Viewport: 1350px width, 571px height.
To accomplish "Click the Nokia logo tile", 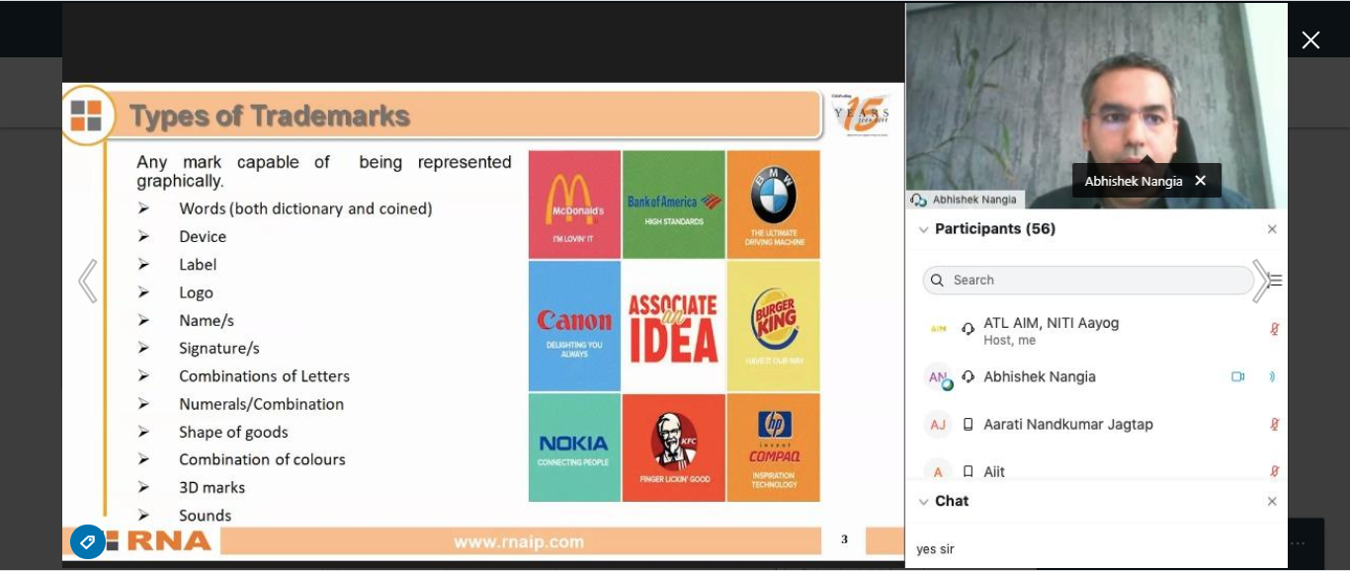I will pyautogui.click(x=575, y=448).
